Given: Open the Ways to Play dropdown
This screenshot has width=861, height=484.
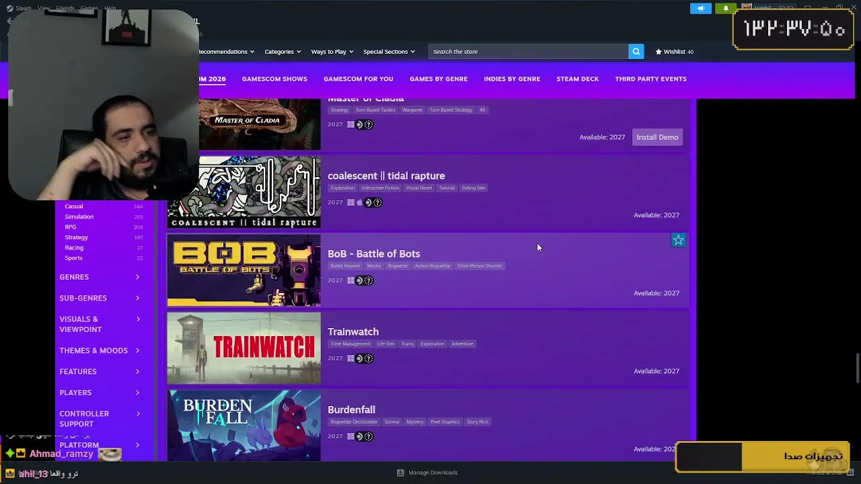Looking at the screenshot, I should (332, 52).
